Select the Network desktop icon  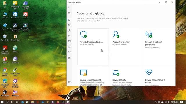click(x=5, y=27)
